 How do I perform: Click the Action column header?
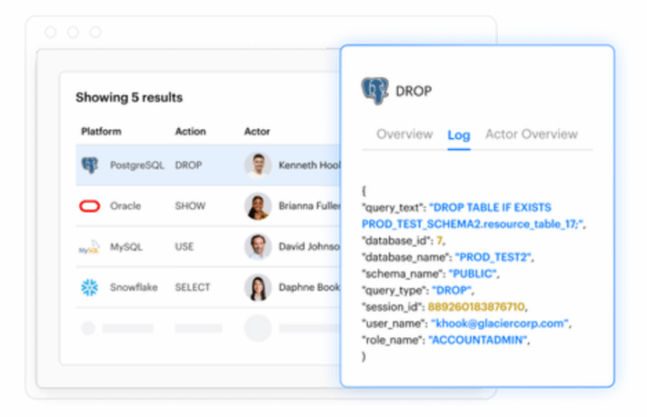(x=190, y=131)
